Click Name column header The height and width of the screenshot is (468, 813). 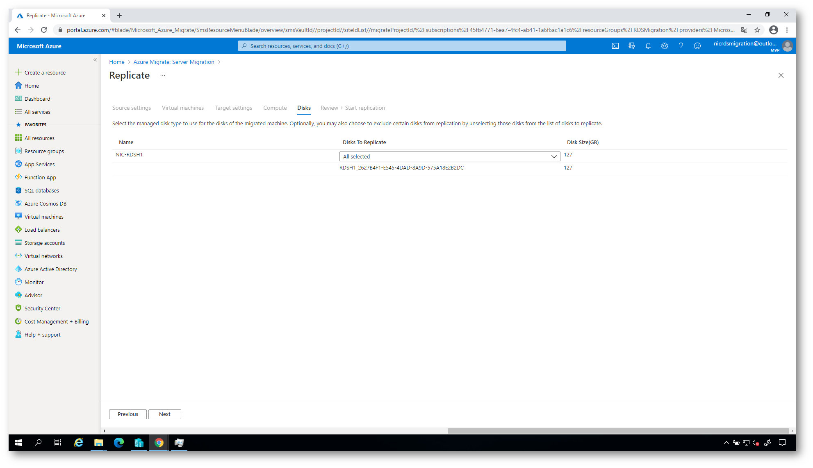(126, 142)
